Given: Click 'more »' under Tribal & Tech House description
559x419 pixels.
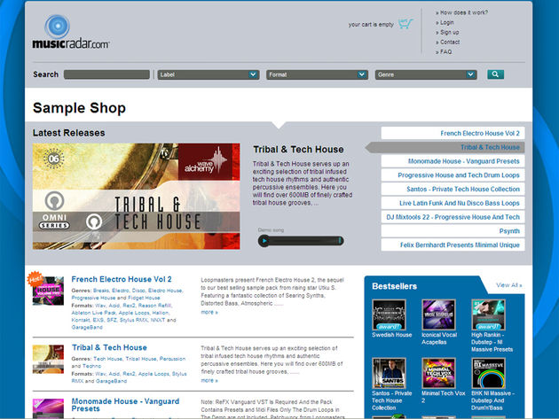Looking at the screenshot, I should click(209, 381).
